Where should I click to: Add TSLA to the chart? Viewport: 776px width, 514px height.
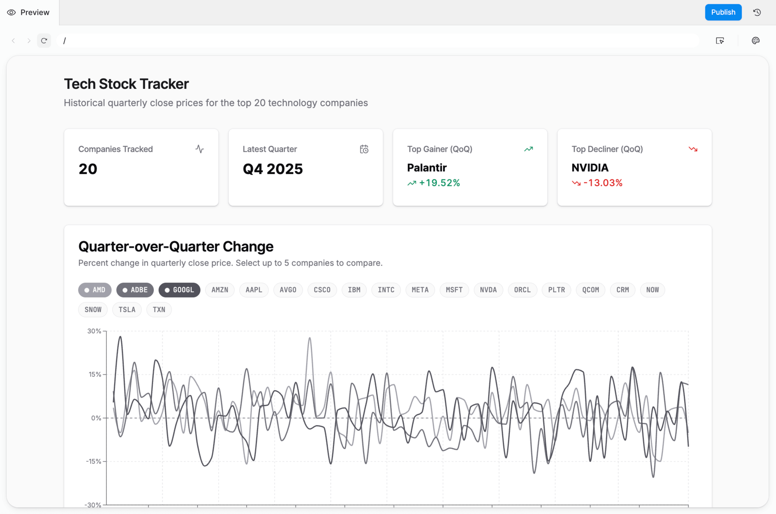pos(127,310)
